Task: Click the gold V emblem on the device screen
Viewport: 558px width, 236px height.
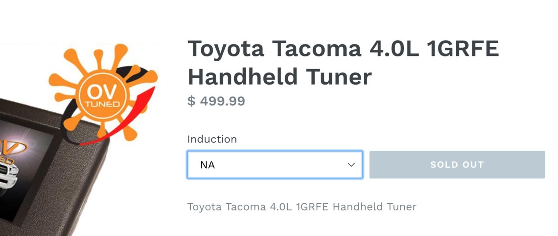Action: click(13, 146)
